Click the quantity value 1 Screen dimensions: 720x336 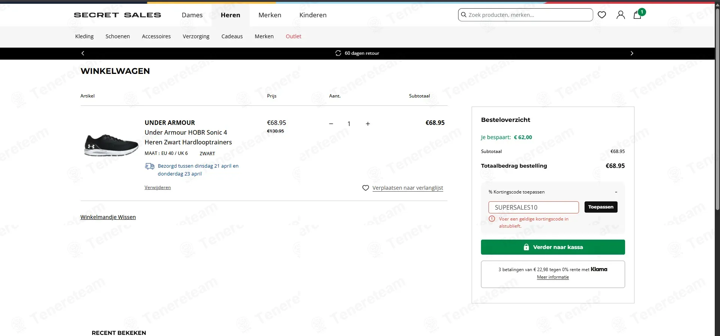(349, 124)
